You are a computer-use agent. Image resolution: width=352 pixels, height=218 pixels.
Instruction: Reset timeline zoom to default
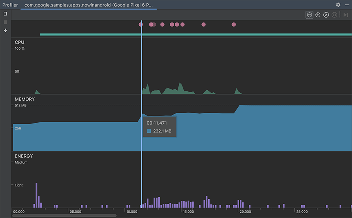(326, 15)
